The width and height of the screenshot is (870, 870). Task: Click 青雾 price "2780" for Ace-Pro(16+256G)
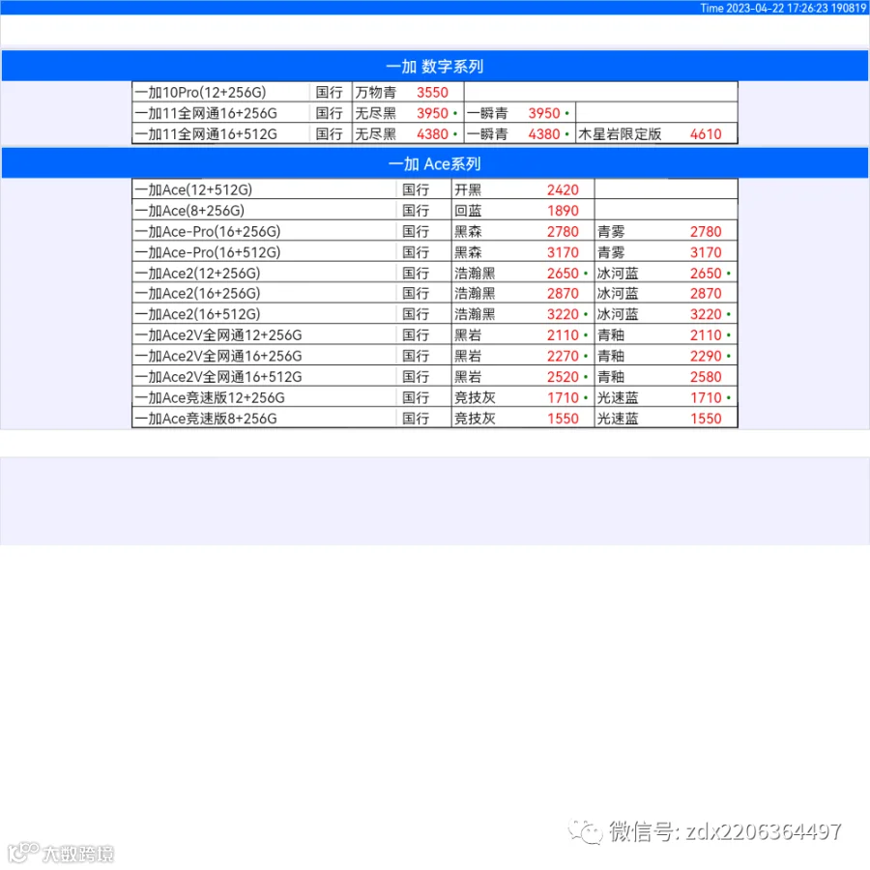tap(706, 231)
